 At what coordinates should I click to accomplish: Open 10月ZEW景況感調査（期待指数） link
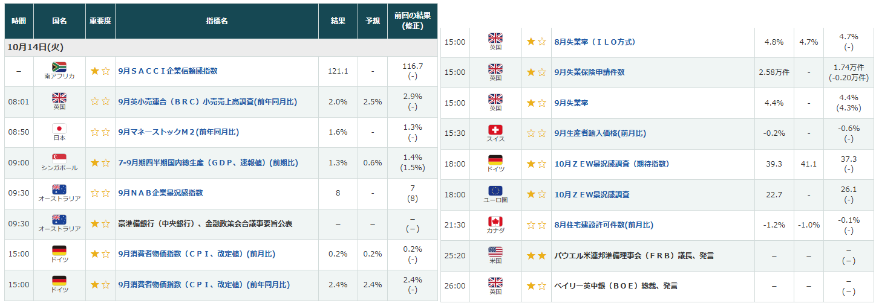pos(612,164)
